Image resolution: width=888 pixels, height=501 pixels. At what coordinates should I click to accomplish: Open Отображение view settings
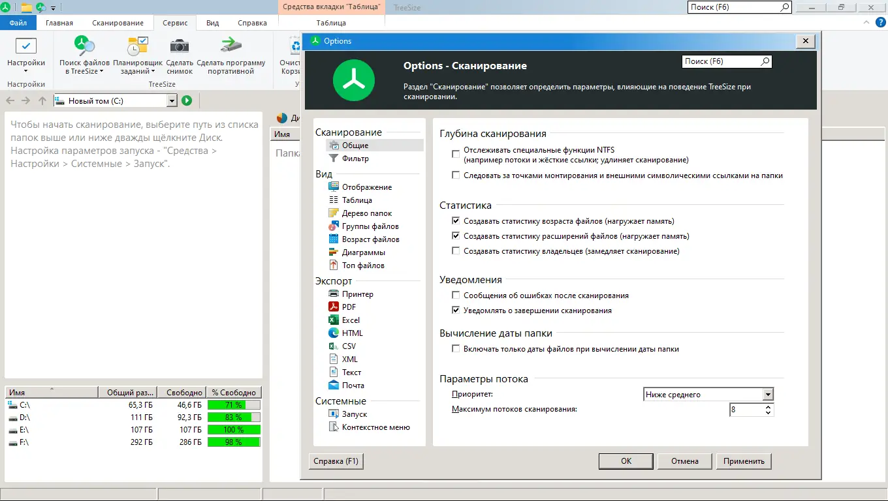(367, 187)
